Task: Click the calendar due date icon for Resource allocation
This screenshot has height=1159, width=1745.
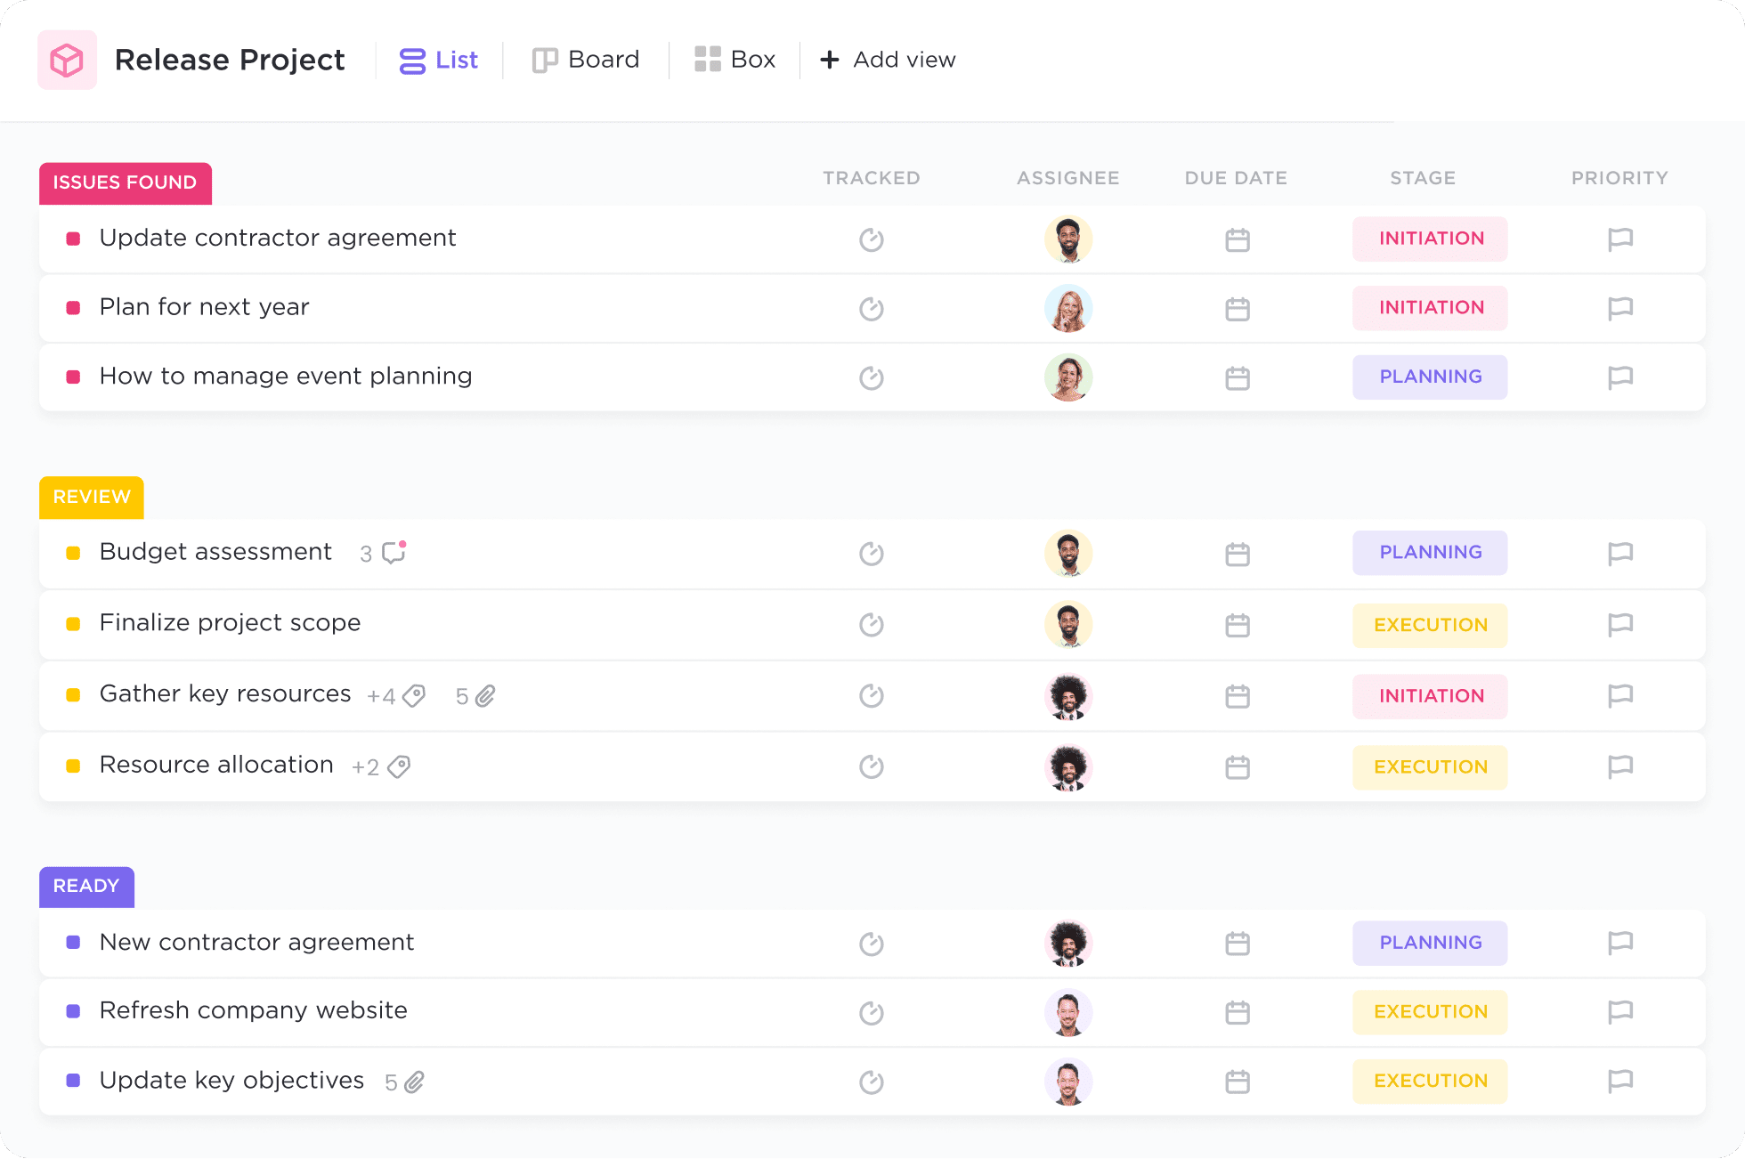Action: pos(1238,766)
